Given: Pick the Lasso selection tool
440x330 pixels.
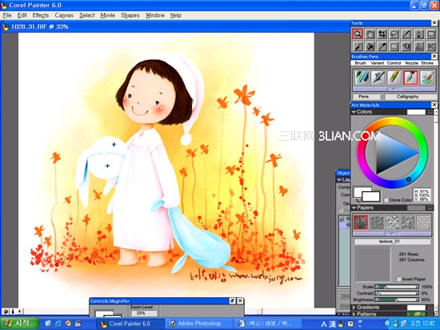Looking at the screenshot, I should click(394, 34).
